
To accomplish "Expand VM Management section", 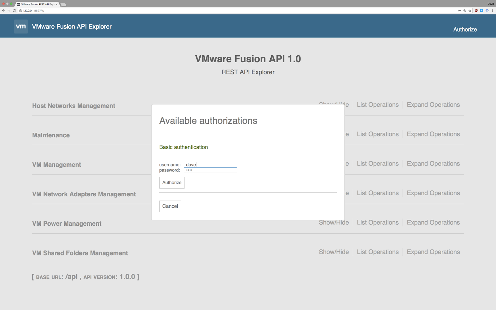I will click(x=56, y=165).
